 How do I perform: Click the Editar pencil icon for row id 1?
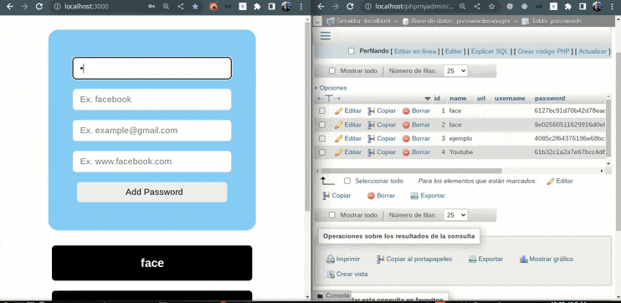(x=339, y=110)
